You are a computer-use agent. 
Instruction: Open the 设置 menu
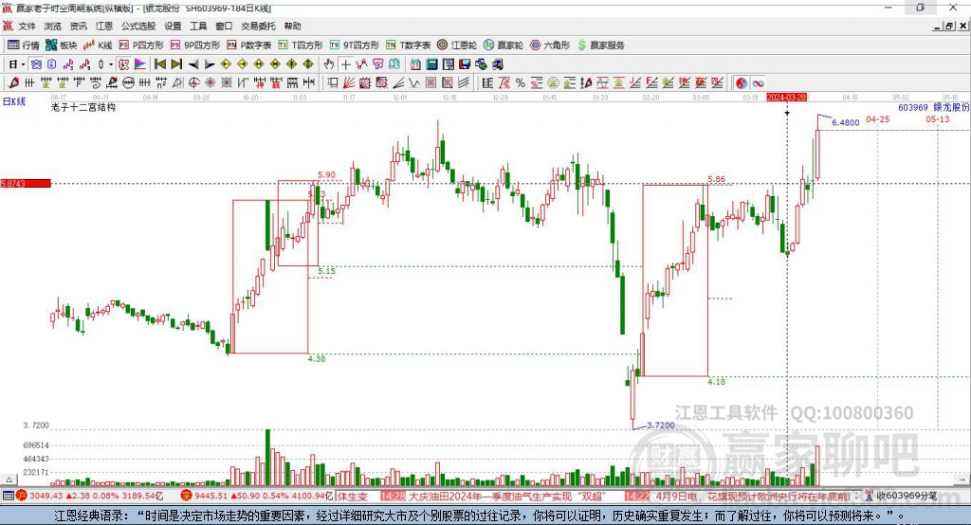click(x=173, y=26)
